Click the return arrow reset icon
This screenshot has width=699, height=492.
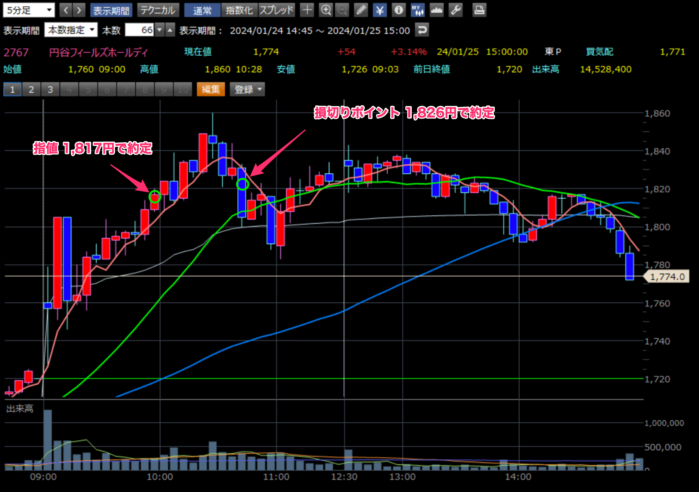[422, 30]
